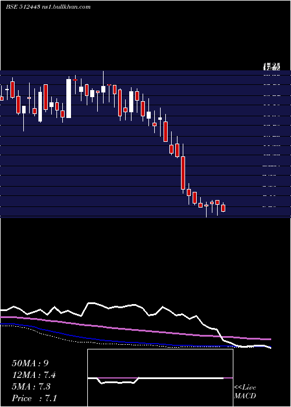Click the longest red candlestick body

183,173
